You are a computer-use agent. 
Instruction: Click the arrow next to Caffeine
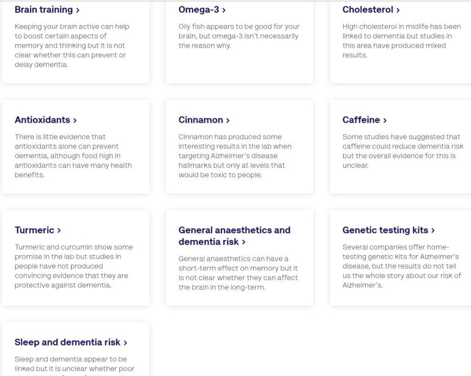coord(385,121)
